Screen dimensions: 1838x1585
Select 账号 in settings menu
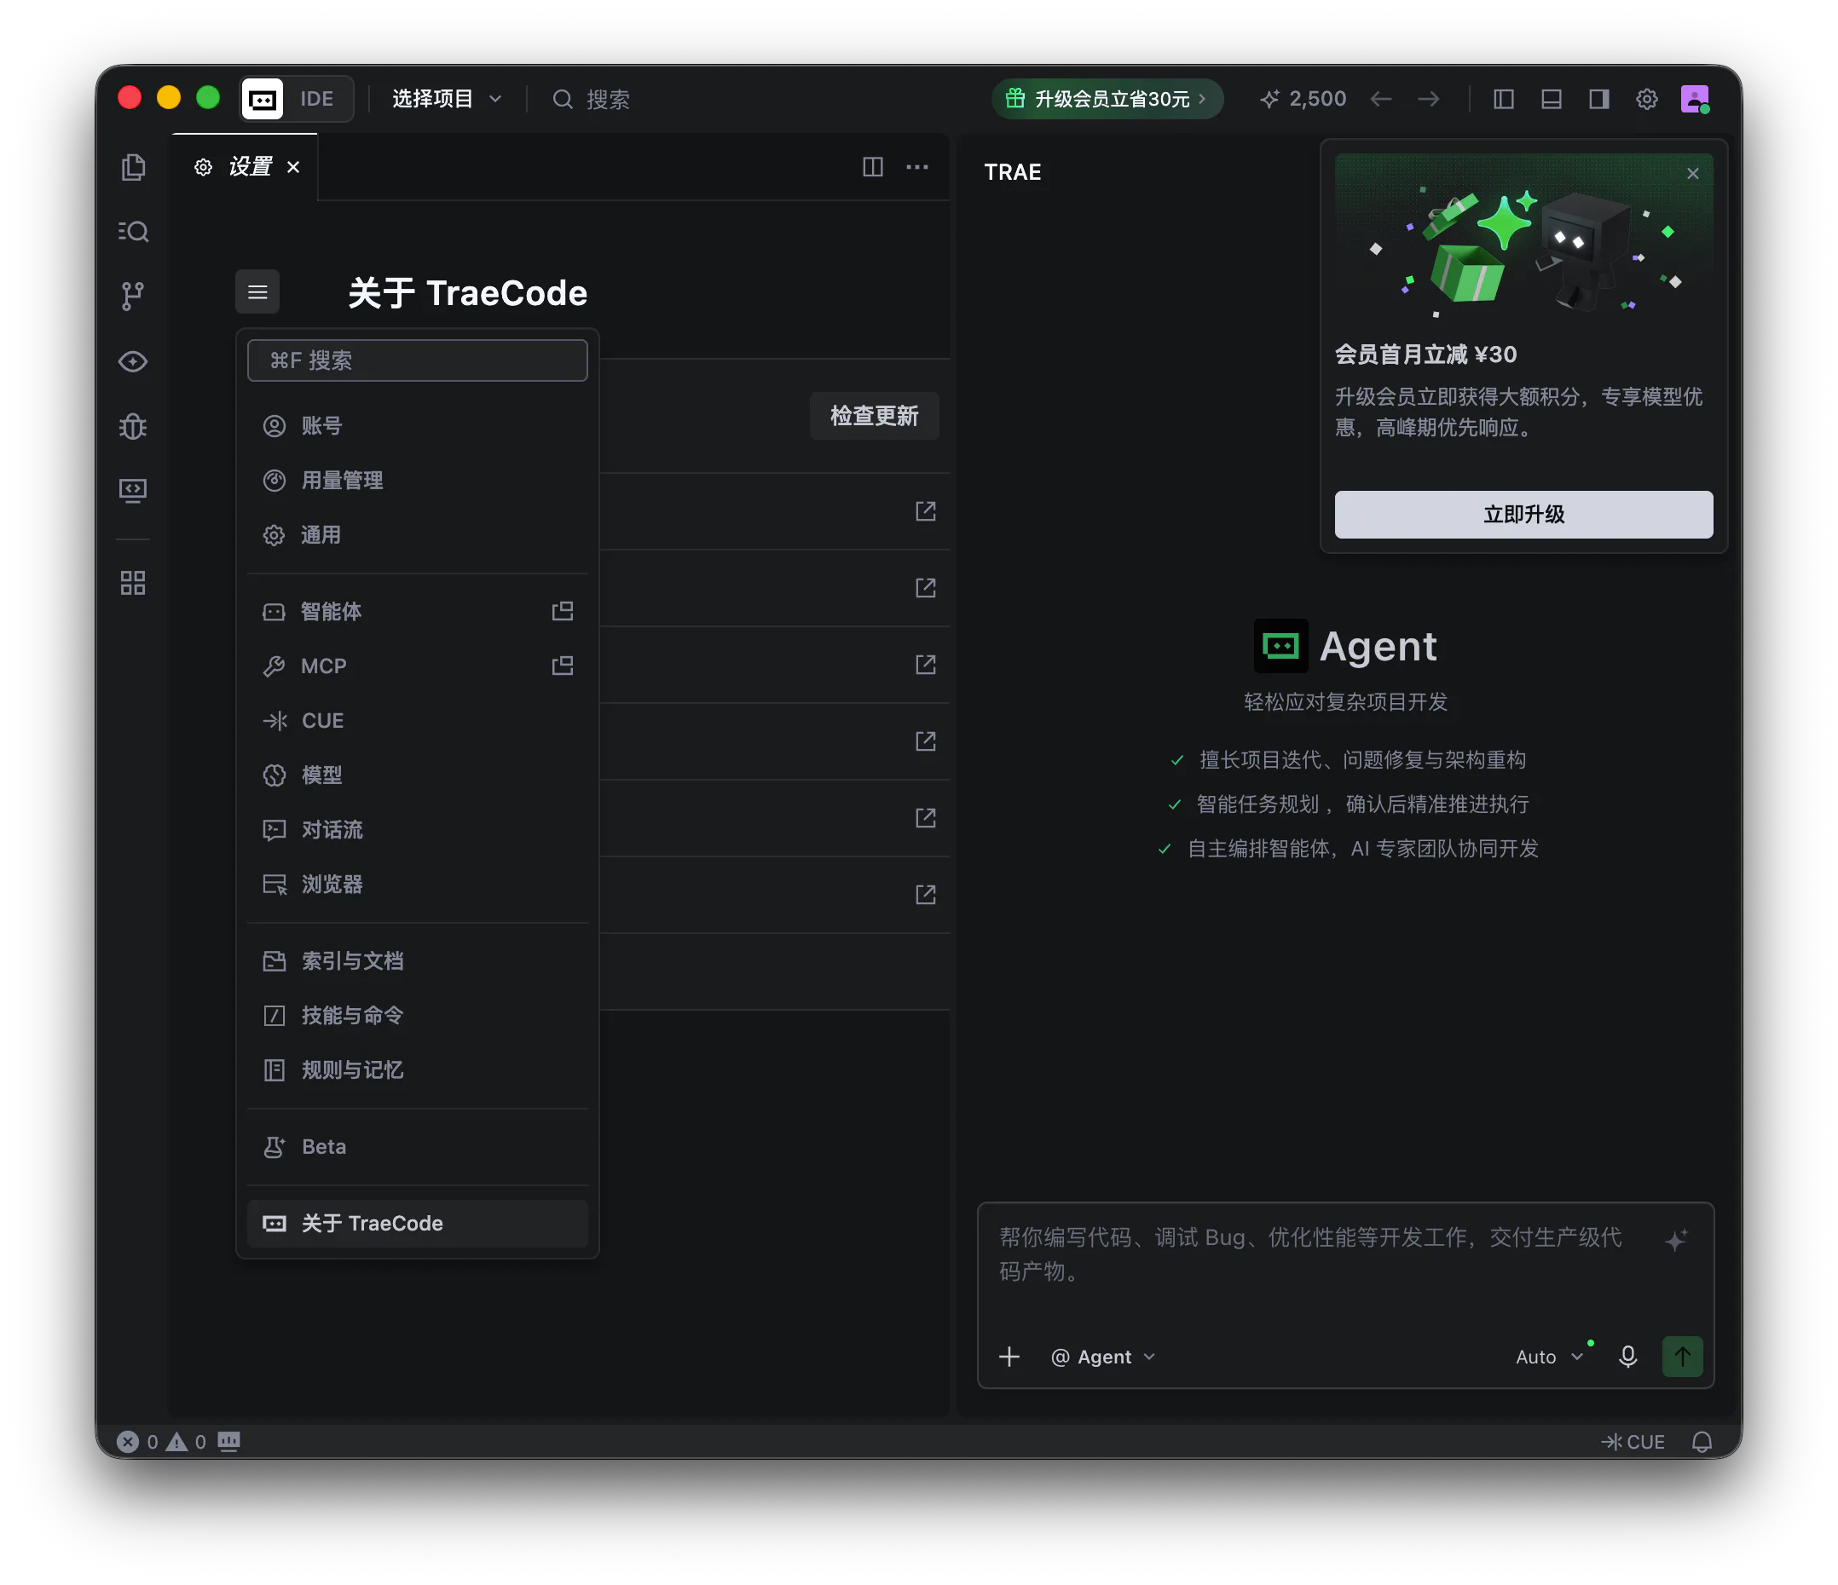coord(417,425)
